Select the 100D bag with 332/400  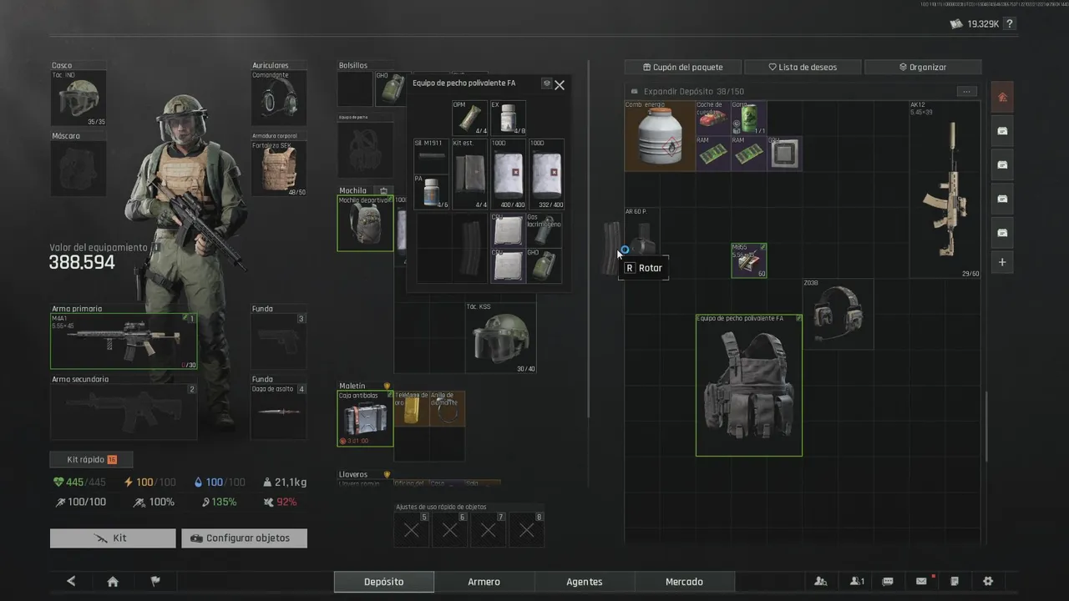coord(546,174)
